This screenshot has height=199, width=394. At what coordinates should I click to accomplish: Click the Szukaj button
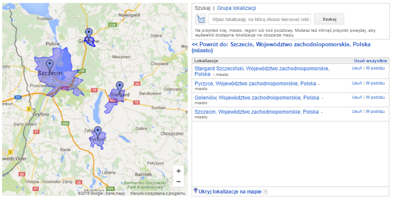click(x=329, y=19)
